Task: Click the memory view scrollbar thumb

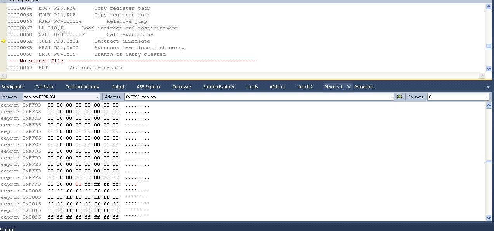Action: coord(489,162)
